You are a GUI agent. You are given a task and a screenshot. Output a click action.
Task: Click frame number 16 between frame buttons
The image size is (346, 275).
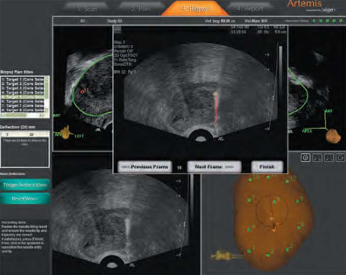coord(180,168)
